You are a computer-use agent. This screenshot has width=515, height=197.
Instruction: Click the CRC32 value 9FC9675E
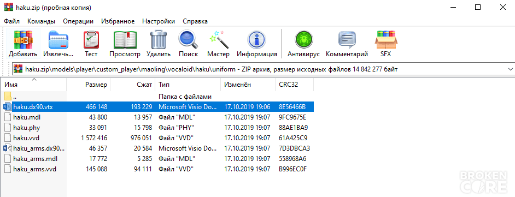point(292,117)
